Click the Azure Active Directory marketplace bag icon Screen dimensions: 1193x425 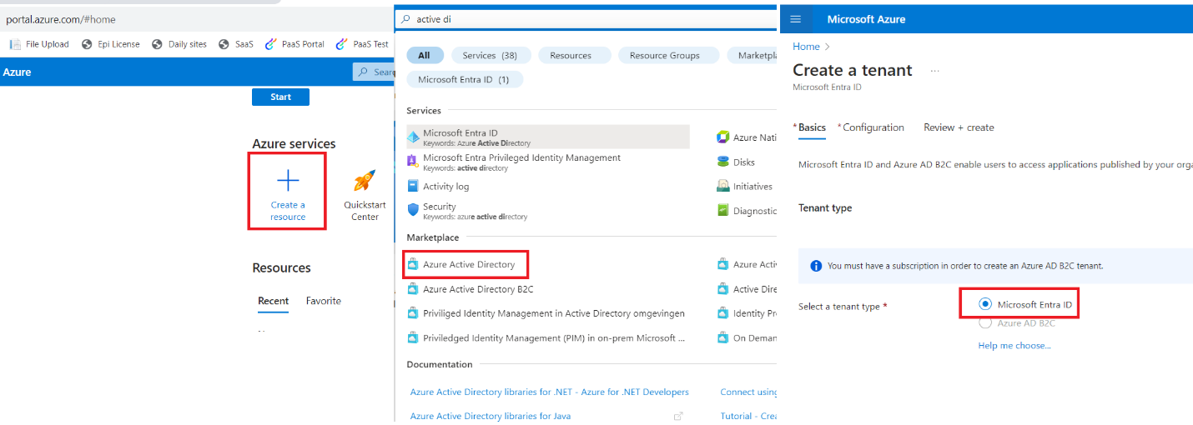pos(413,265)
